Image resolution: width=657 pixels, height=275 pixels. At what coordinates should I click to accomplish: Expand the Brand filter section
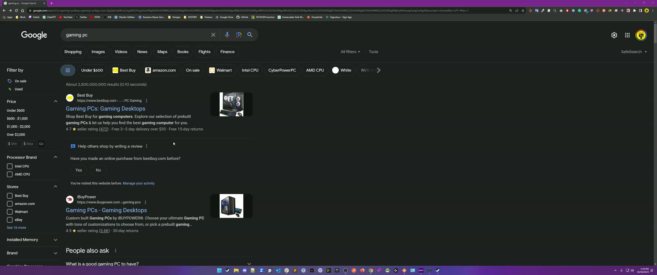[x=55, y=253]
